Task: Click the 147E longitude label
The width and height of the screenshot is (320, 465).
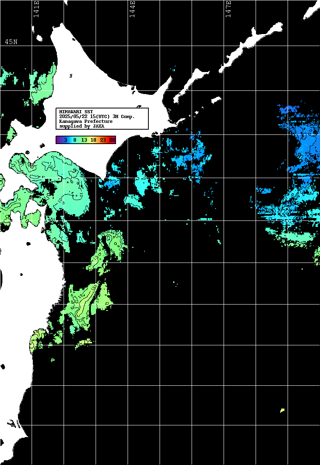Action: [228, 10]
